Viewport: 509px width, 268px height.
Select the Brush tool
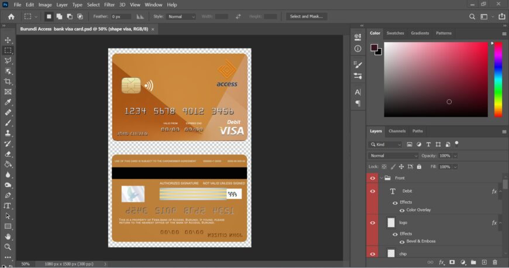point(8,123)
